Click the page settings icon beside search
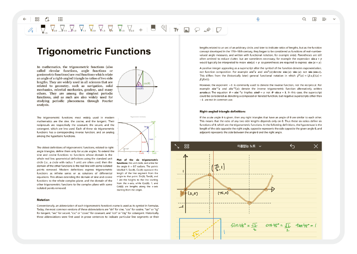 (x=314, y=19)
